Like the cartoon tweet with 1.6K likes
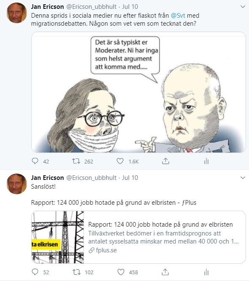Image resolution: width=249 pixels, height=281 pixels. click(120, 161)
